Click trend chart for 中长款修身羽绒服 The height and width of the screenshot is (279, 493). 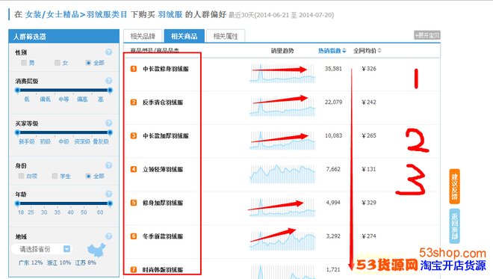coord(282,73)
